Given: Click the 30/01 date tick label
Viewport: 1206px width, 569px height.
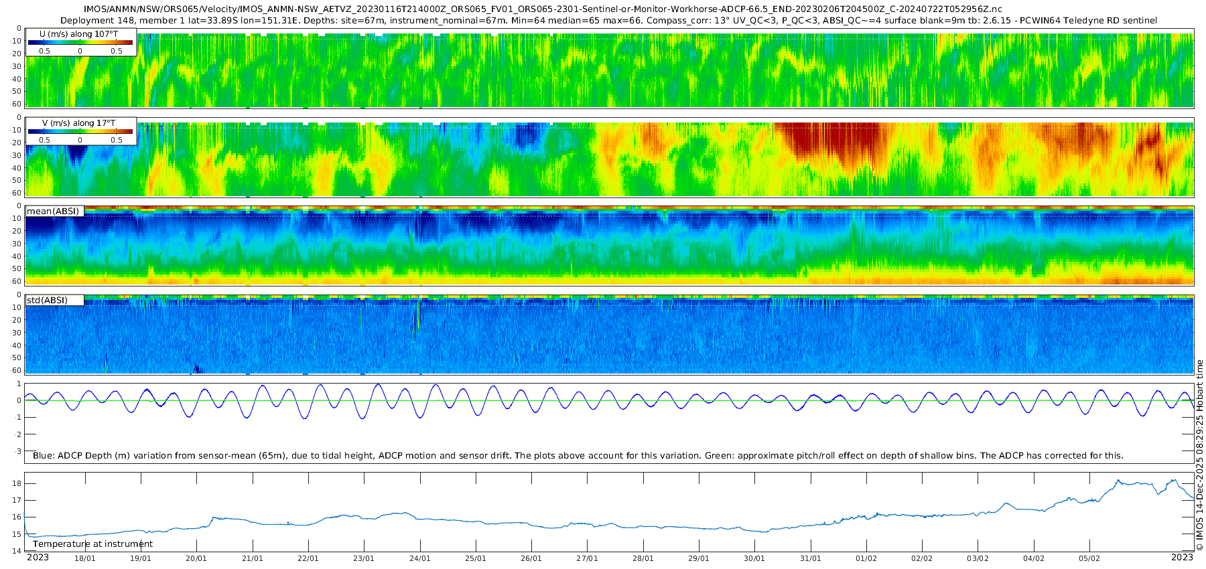Looking at the screenshot, I should (x=754, y=558).
